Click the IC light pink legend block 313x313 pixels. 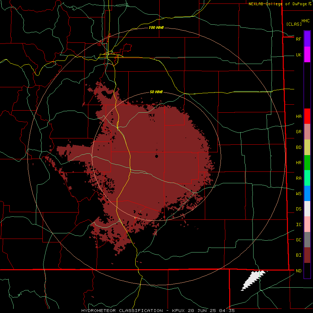pyautogui.click(x=307, y=224)
